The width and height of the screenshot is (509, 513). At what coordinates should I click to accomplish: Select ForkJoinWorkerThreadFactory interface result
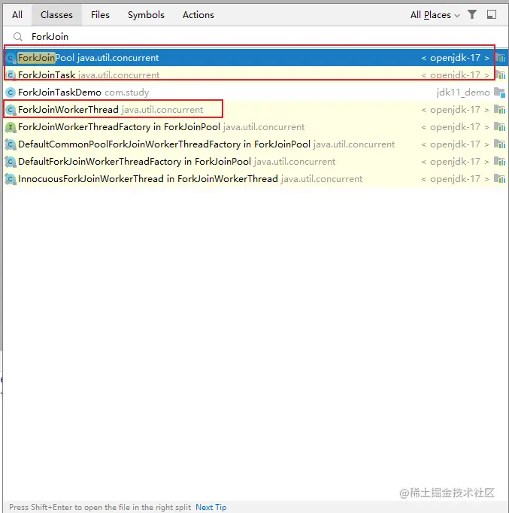click(x=256, y=127)
